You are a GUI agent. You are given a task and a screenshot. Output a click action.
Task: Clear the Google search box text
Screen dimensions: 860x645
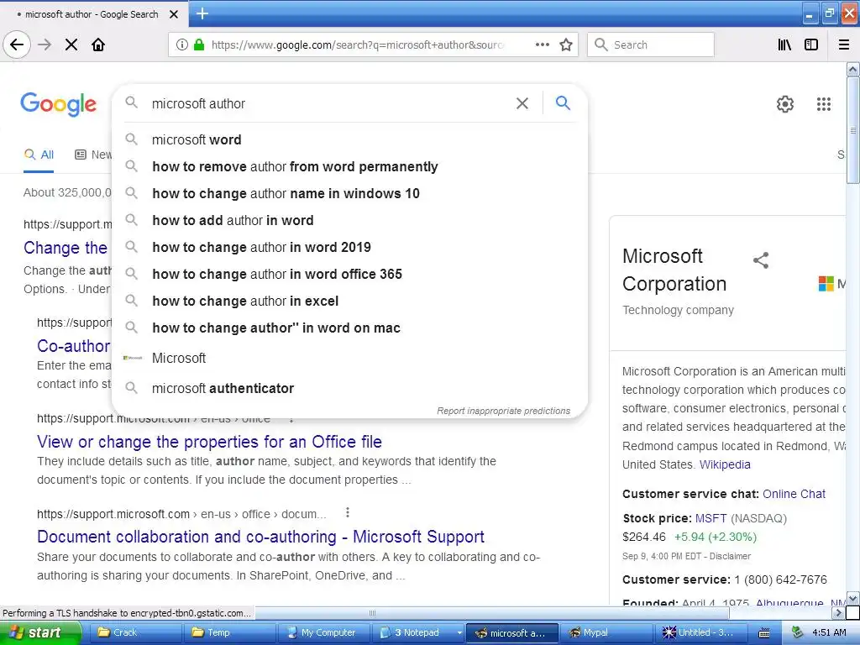tap(522, 103)
